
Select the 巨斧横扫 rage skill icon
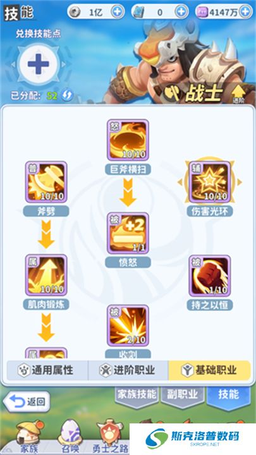(128, 140)
